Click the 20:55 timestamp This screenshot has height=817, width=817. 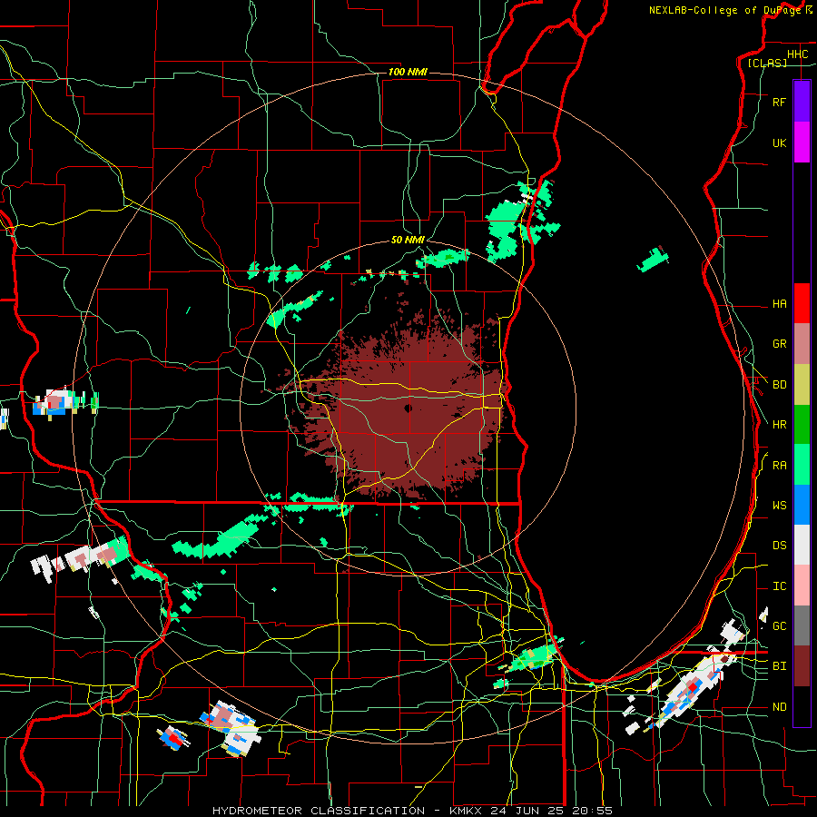pyautogui.click(x=592, y=811)
